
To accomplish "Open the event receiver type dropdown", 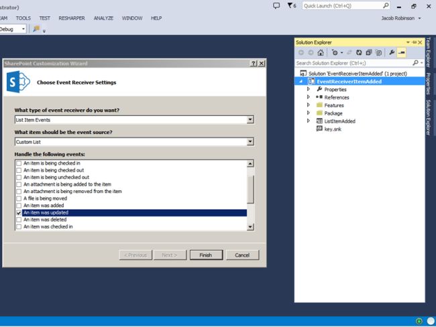I will [x=250, y=119].
